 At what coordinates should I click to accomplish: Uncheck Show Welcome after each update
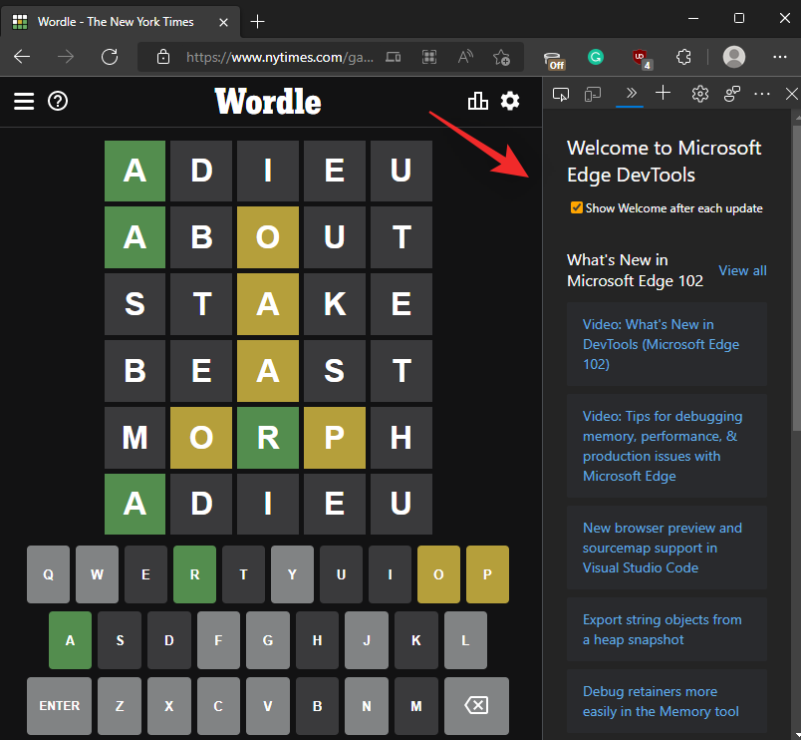tap(576, 208)
